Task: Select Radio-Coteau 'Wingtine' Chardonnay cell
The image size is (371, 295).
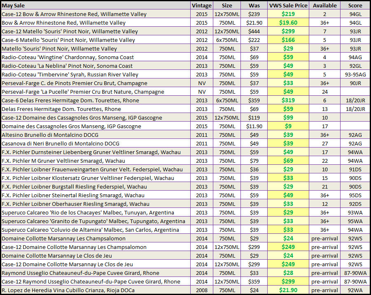Action: (x=96, y=57)
